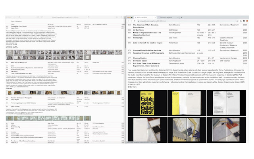254x159 pixels.
Task: Click Japan Works title in Safari window
Action: click(15, 28)
